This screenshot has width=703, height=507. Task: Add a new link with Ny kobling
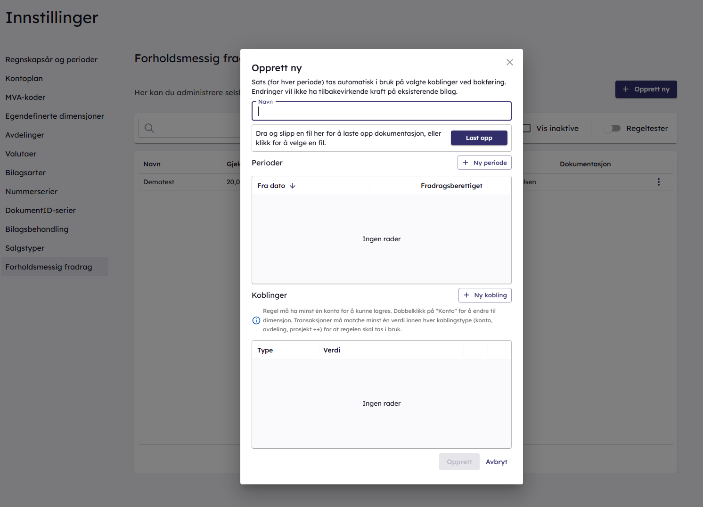coord(485,295)
